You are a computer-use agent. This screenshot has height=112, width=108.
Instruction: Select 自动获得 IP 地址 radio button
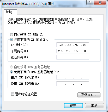click(x=11, y=34)
